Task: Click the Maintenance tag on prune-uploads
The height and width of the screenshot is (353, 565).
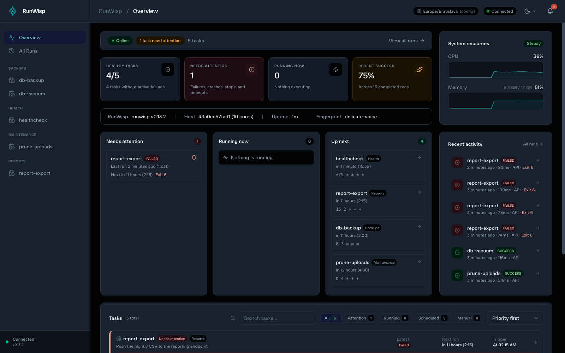Action: [x=384, y=263]
